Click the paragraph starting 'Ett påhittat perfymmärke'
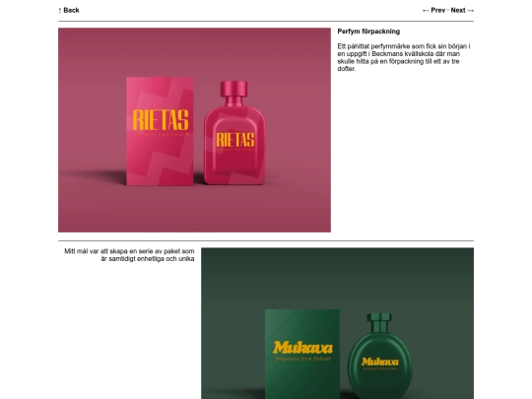The height and width of the screenshot is (399, 532). [404, 57]
